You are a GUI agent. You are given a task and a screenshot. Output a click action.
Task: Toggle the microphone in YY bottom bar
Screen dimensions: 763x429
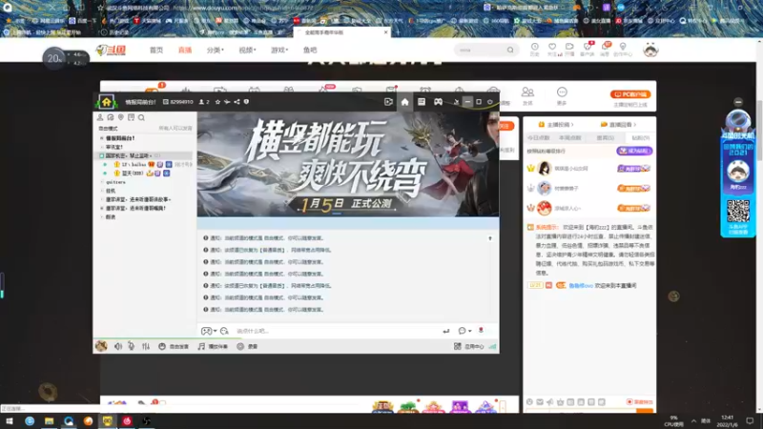(x=132, y=346)
